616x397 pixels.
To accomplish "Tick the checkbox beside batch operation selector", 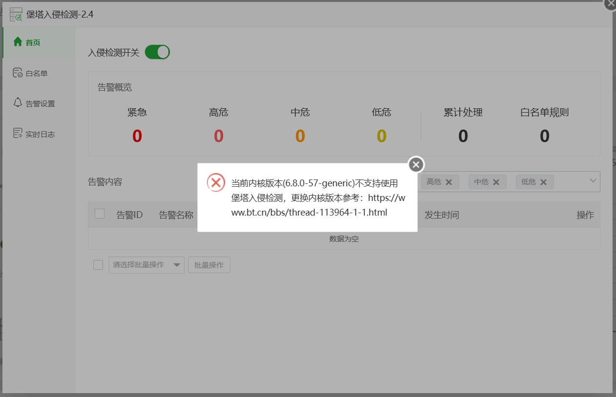I will pos(98,265).
